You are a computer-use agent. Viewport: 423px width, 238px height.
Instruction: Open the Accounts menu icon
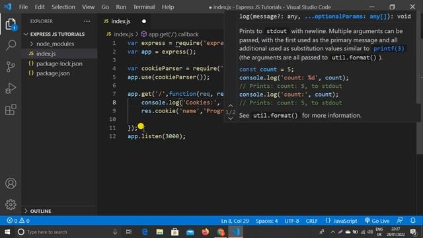coord(11,184)
